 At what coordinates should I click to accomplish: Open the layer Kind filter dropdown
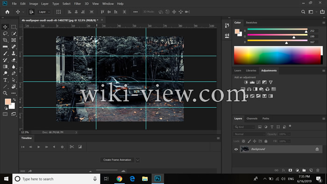pos(244,127)
